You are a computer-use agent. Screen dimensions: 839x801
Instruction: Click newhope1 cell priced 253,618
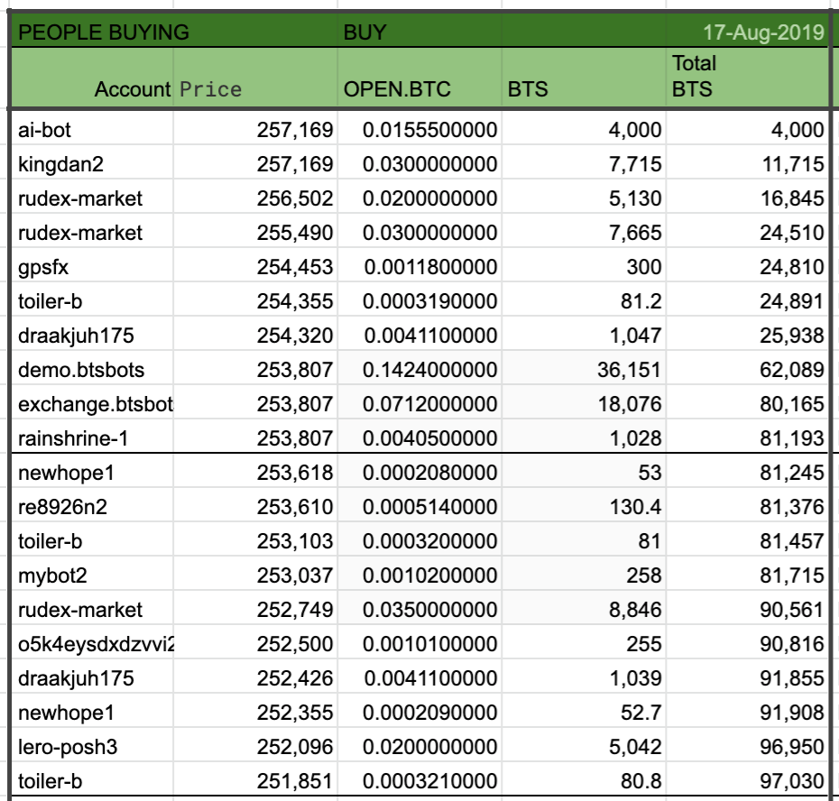pyautogui.click(x=93, y=472)
